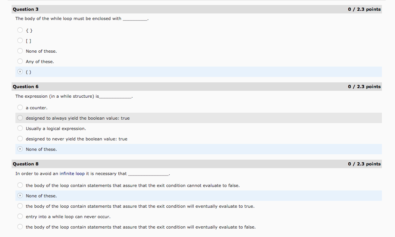Select the parentheses ( ) answer option
This screenshot has height=237, width=395.
20,72
